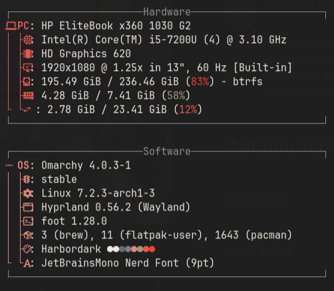Click the 1920x1080 @ 1.25x resolution text
Image resolution: width=334 pixels, height=291 pixels.
92,68
